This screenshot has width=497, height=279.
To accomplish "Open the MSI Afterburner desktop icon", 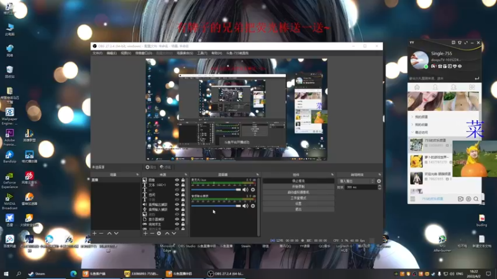I will click(442, 244).
